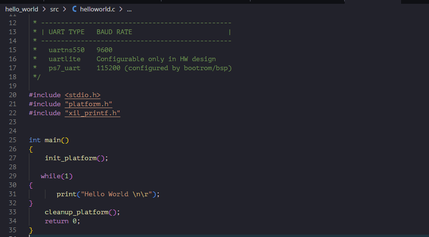The width and height of the screenshot is (429, 237).
Task: Open the src breadcrumb folder
Action: click(x=54, y=9)
